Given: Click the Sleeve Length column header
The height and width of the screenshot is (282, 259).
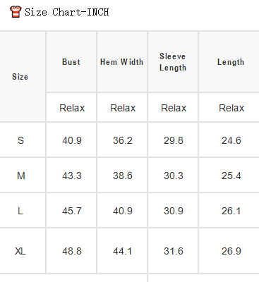Looking at the screenshot, I should [173, 62].
